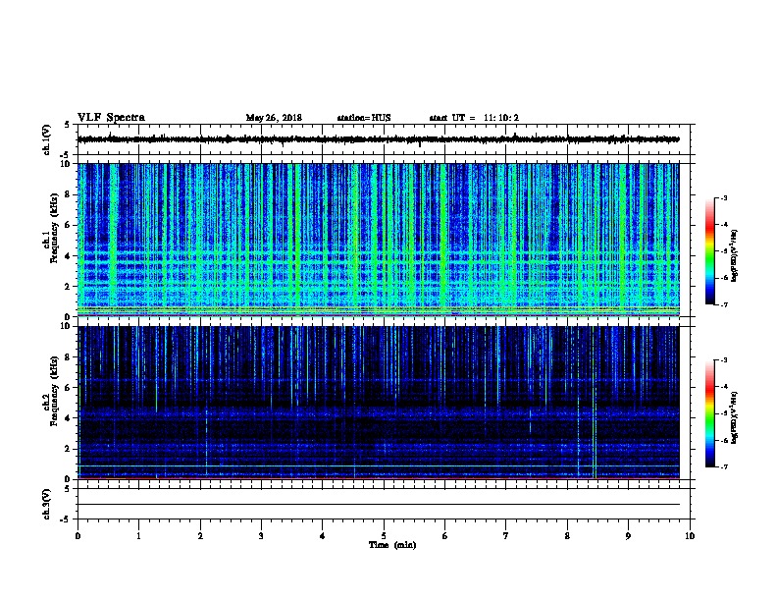
Task: Click the "-7" label on the lower color bar
Action: 723,467
